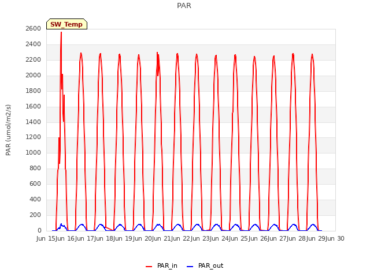Image resolution: width=370 pixels, height=277 pixels.
Task: Click the Jun 23 x-axis label
Action: click(x=201, y=238)
